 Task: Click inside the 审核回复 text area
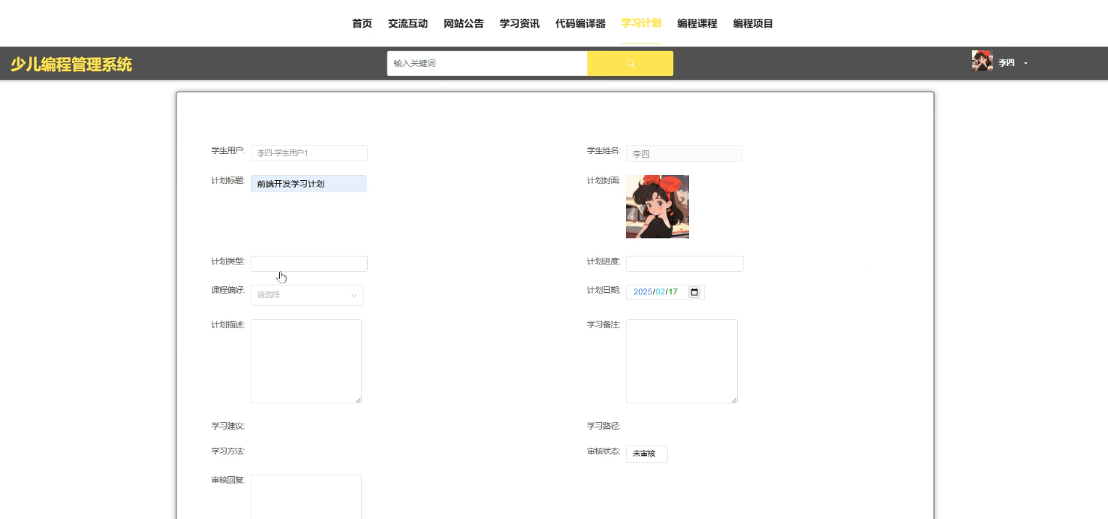pyautogui.click(x=306, y=496)
